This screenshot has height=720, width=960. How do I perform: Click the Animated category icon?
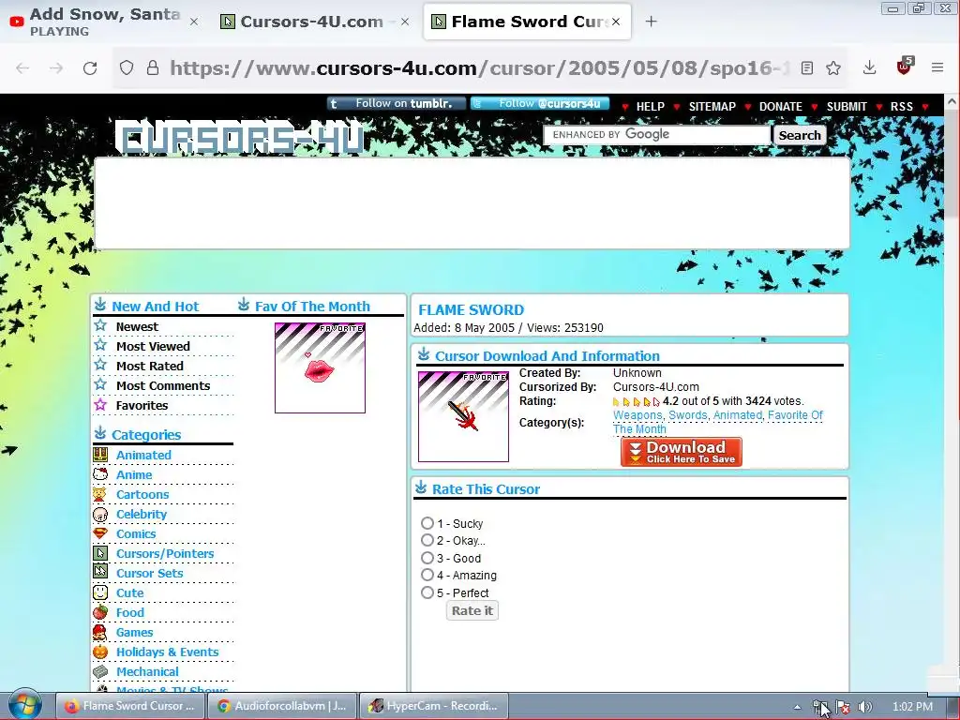(100, 455)
